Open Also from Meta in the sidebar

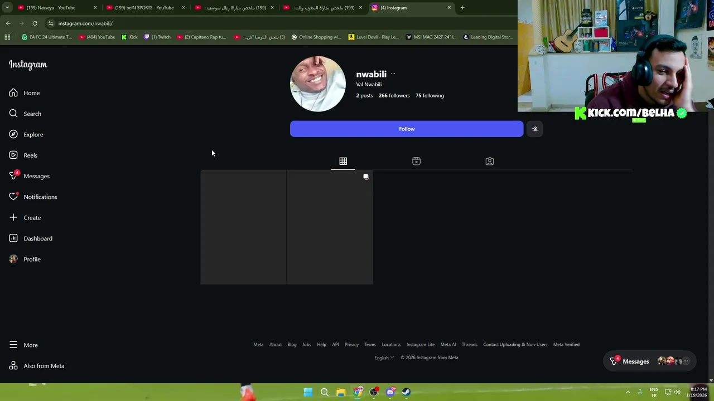click(37, 366)
